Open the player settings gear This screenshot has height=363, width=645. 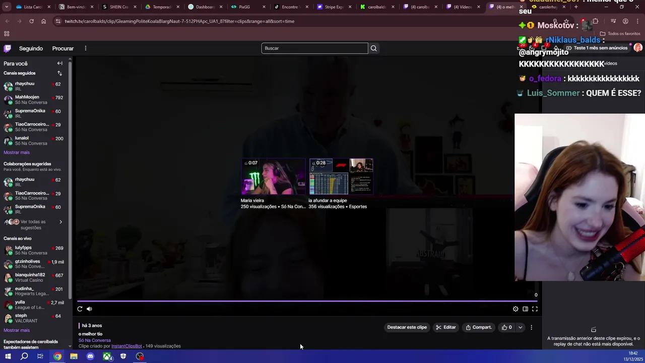[x=515, y=309]
